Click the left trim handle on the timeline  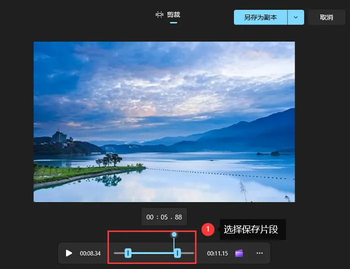pyautogui.click(x=128, y=253)
